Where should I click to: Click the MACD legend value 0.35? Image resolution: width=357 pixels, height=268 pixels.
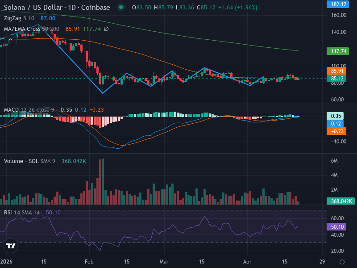66,110
